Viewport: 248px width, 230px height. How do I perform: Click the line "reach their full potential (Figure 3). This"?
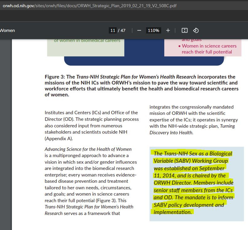(x=86, y=201)
